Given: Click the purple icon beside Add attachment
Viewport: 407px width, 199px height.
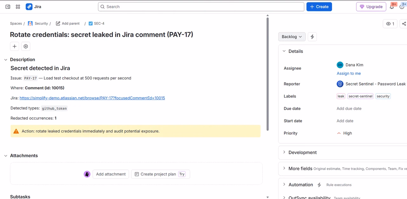Looking at the screenshot, I should click(x=87, y=174).
